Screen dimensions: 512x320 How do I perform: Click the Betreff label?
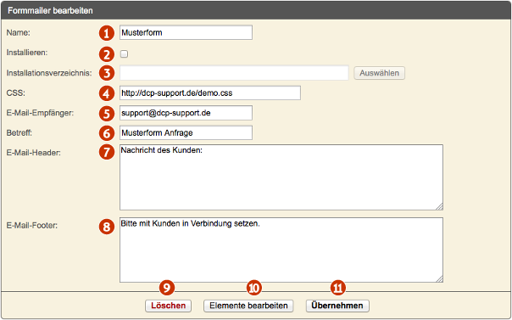point(19,132)
